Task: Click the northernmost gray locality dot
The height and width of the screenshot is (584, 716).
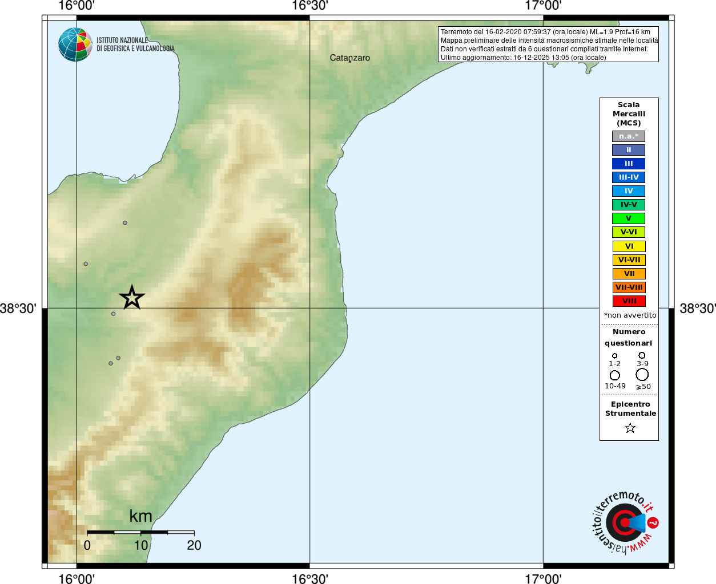Action: pos(125,223)
